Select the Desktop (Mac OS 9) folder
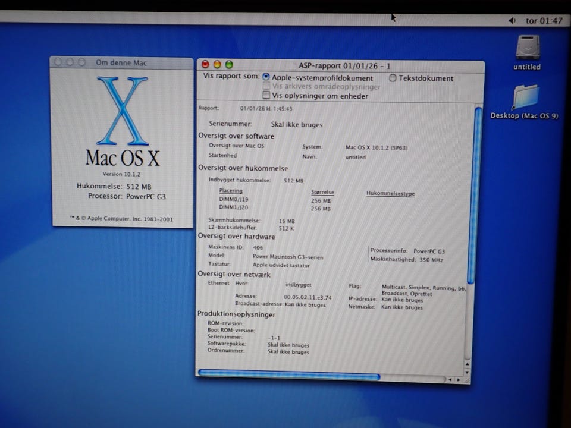This screenshot has height=428, width=571. (525, 96)
